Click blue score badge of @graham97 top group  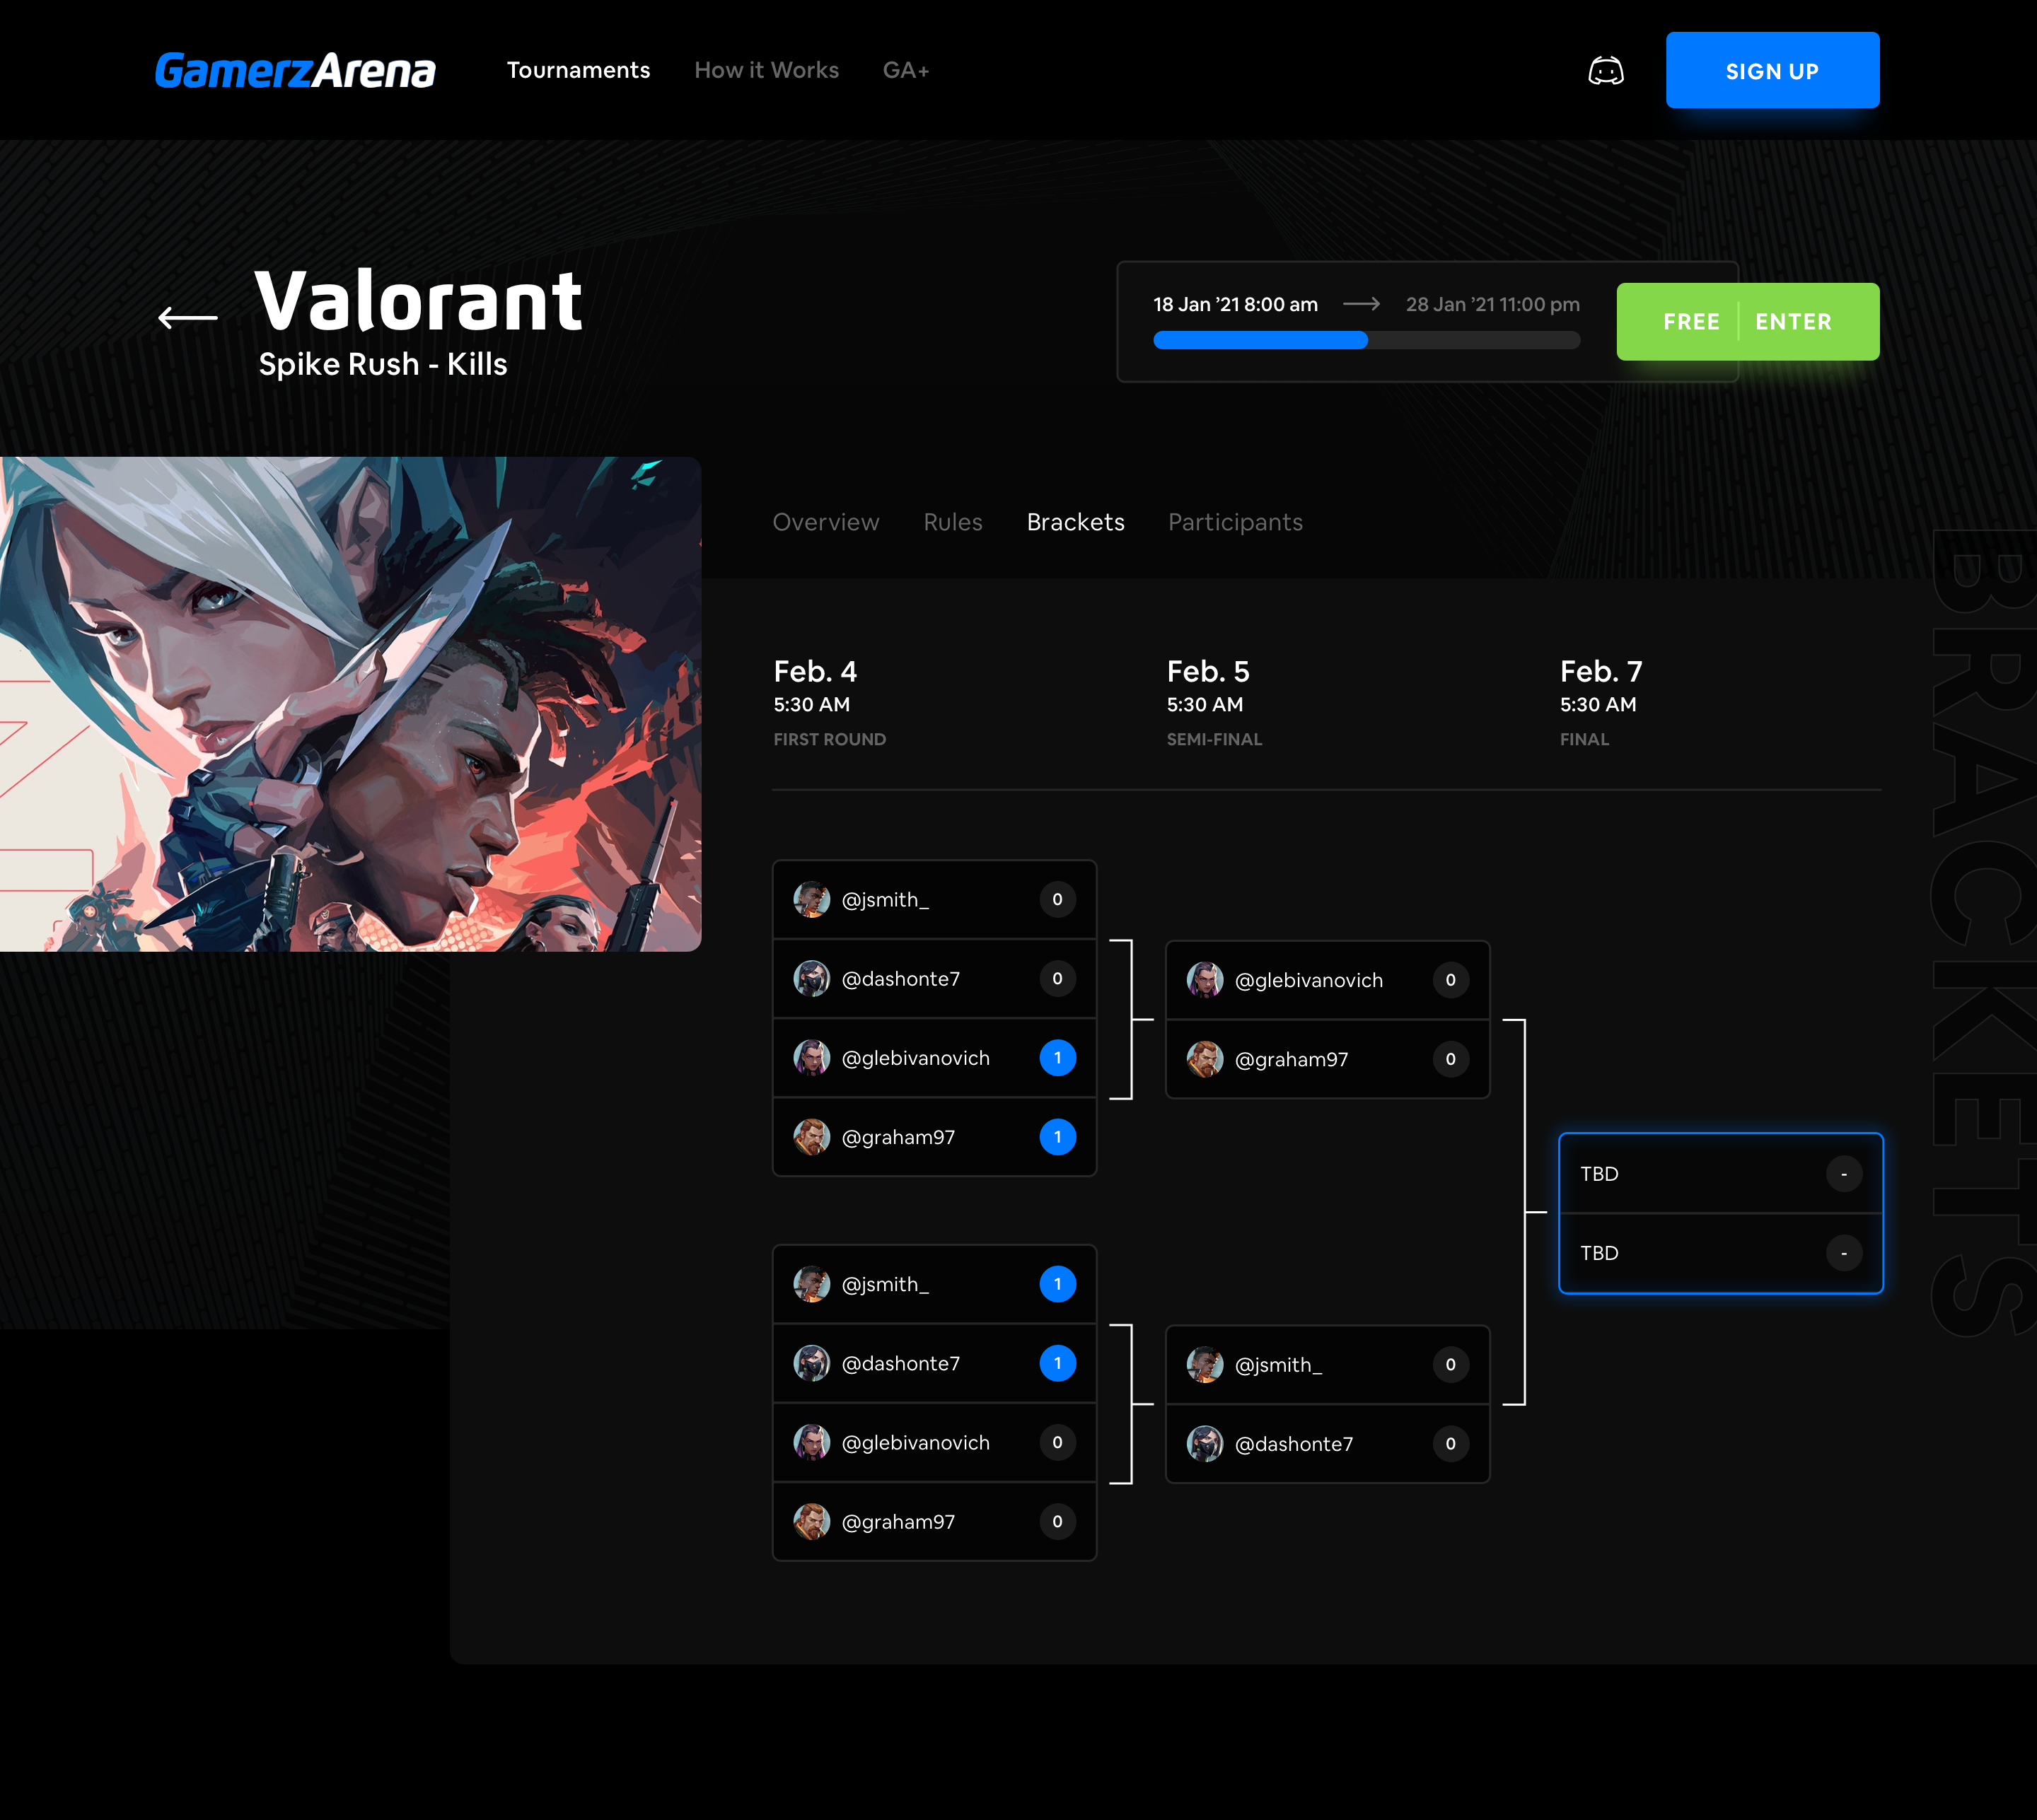(x=1057, y=1137)
